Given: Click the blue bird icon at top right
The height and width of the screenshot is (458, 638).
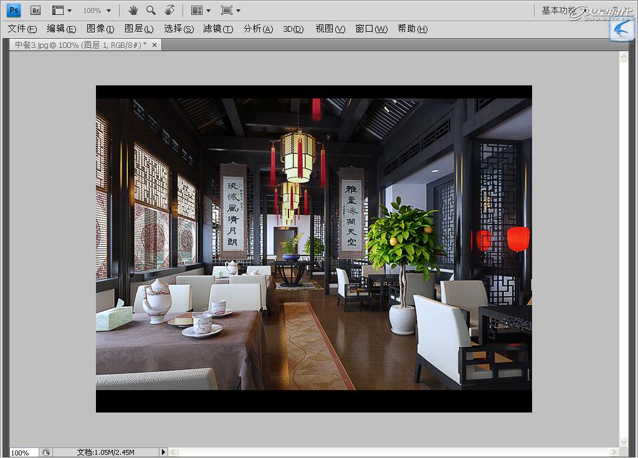Looking at the screenshot, I should (621, 29).
